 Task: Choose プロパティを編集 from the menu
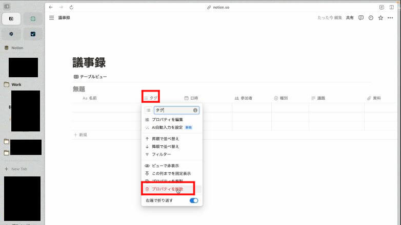172,120
